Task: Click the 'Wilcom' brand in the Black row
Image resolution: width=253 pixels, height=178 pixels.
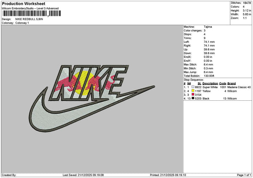Action: point(232,99)
